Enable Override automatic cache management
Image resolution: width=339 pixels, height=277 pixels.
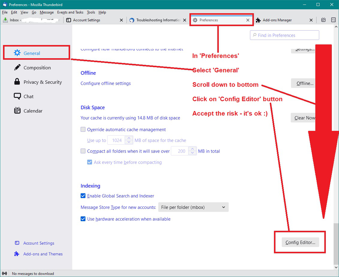pyautogui.click(x=83, y=129)
